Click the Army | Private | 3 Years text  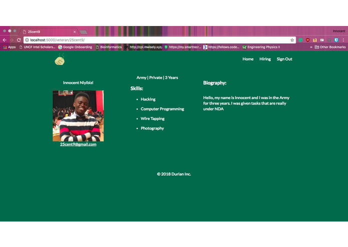point(157,78)
